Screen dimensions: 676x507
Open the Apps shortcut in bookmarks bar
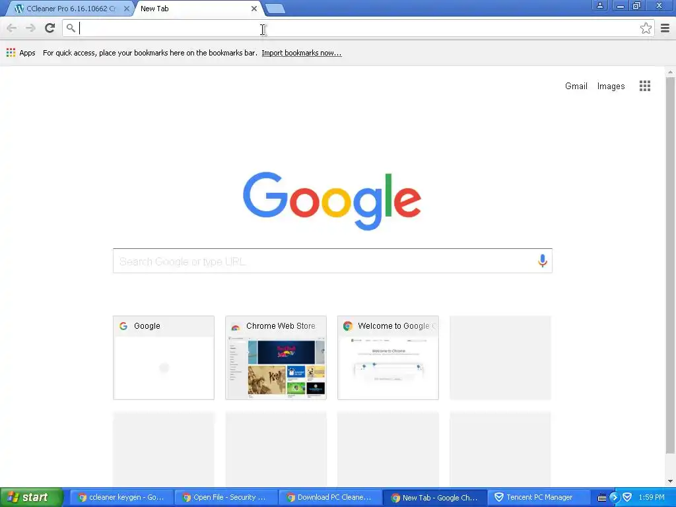pyautogui.click(x=20, y=53)
